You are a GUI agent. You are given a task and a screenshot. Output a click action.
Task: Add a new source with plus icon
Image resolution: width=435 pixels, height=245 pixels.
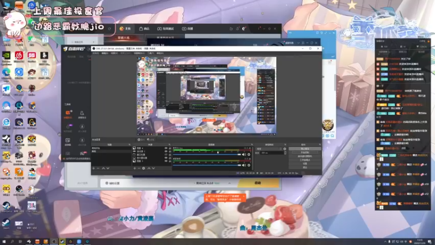134,168
